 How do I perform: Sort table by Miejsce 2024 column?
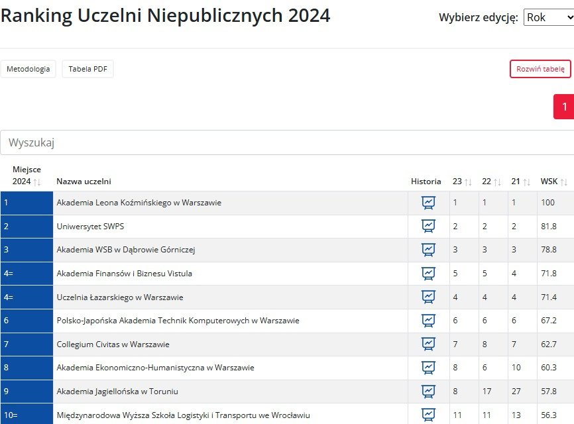[x=27, y=176]
